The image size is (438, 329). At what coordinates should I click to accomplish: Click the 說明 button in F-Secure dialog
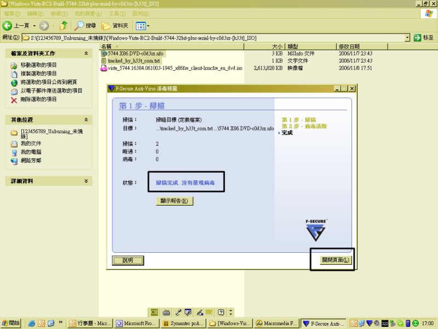click(128, 260)
